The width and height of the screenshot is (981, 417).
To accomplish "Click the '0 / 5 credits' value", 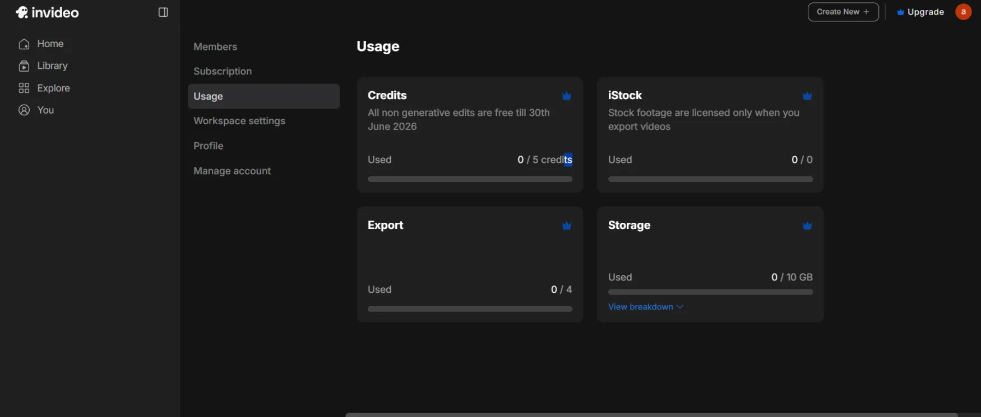I will click(x=545, y=160).
